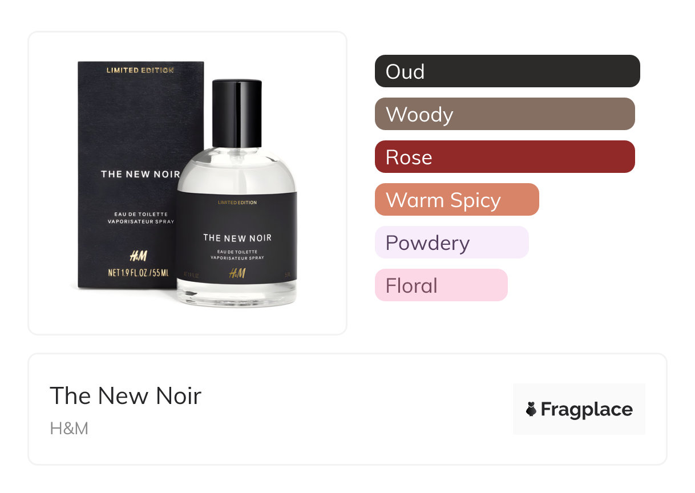Select the Floral accord bar
695x493 pixels.
point(441,285)
